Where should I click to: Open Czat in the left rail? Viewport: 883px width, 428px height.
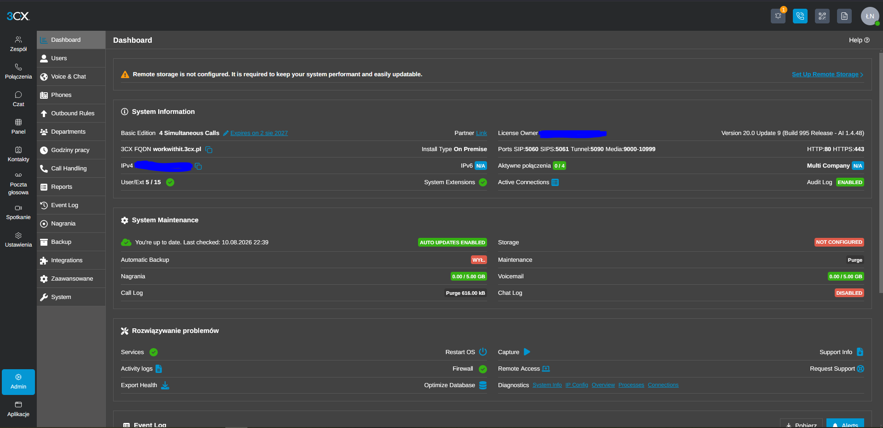pos(18,99)
